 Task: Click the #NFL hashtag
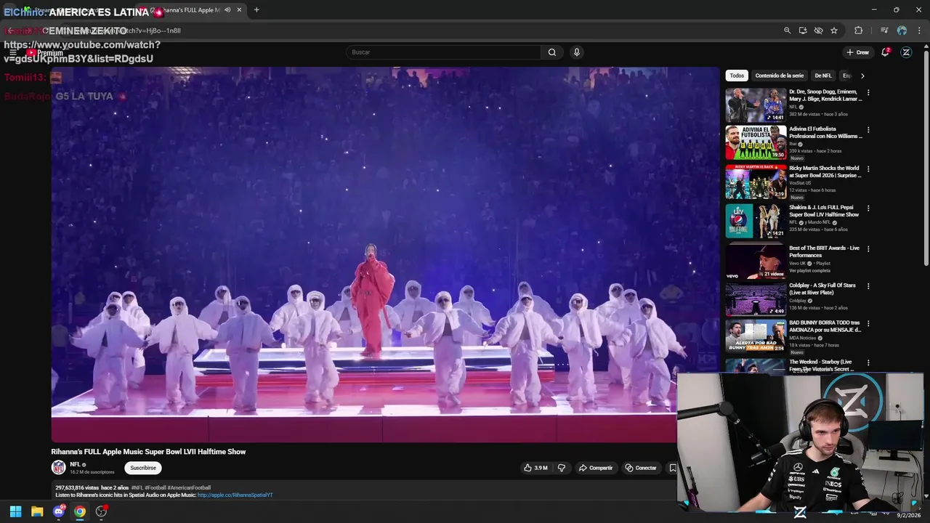(x=137, y=488)
